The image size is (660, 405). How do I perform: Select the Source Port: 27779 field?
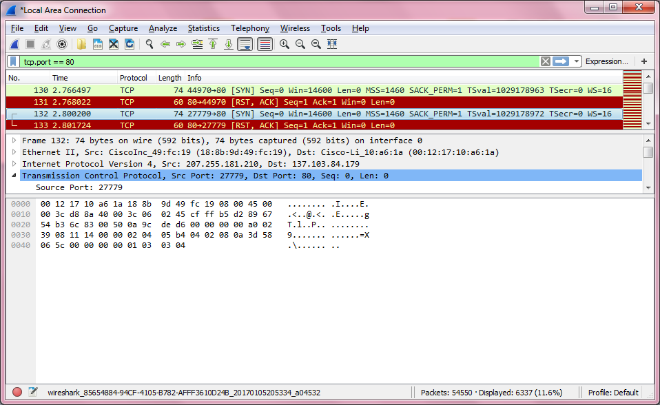coord(79,187)
